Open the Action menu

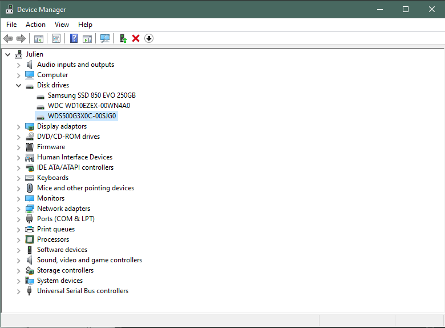(x=35, y=25)
